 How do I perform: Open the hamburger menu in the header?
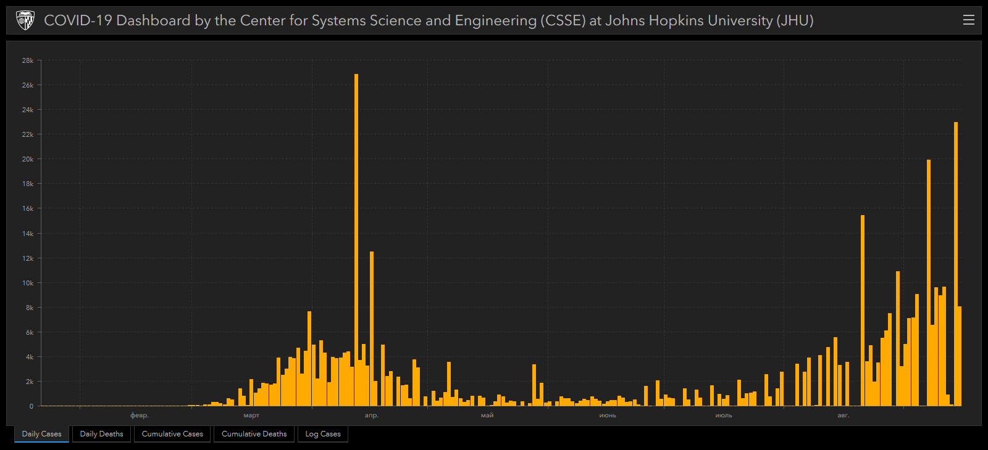968,20
